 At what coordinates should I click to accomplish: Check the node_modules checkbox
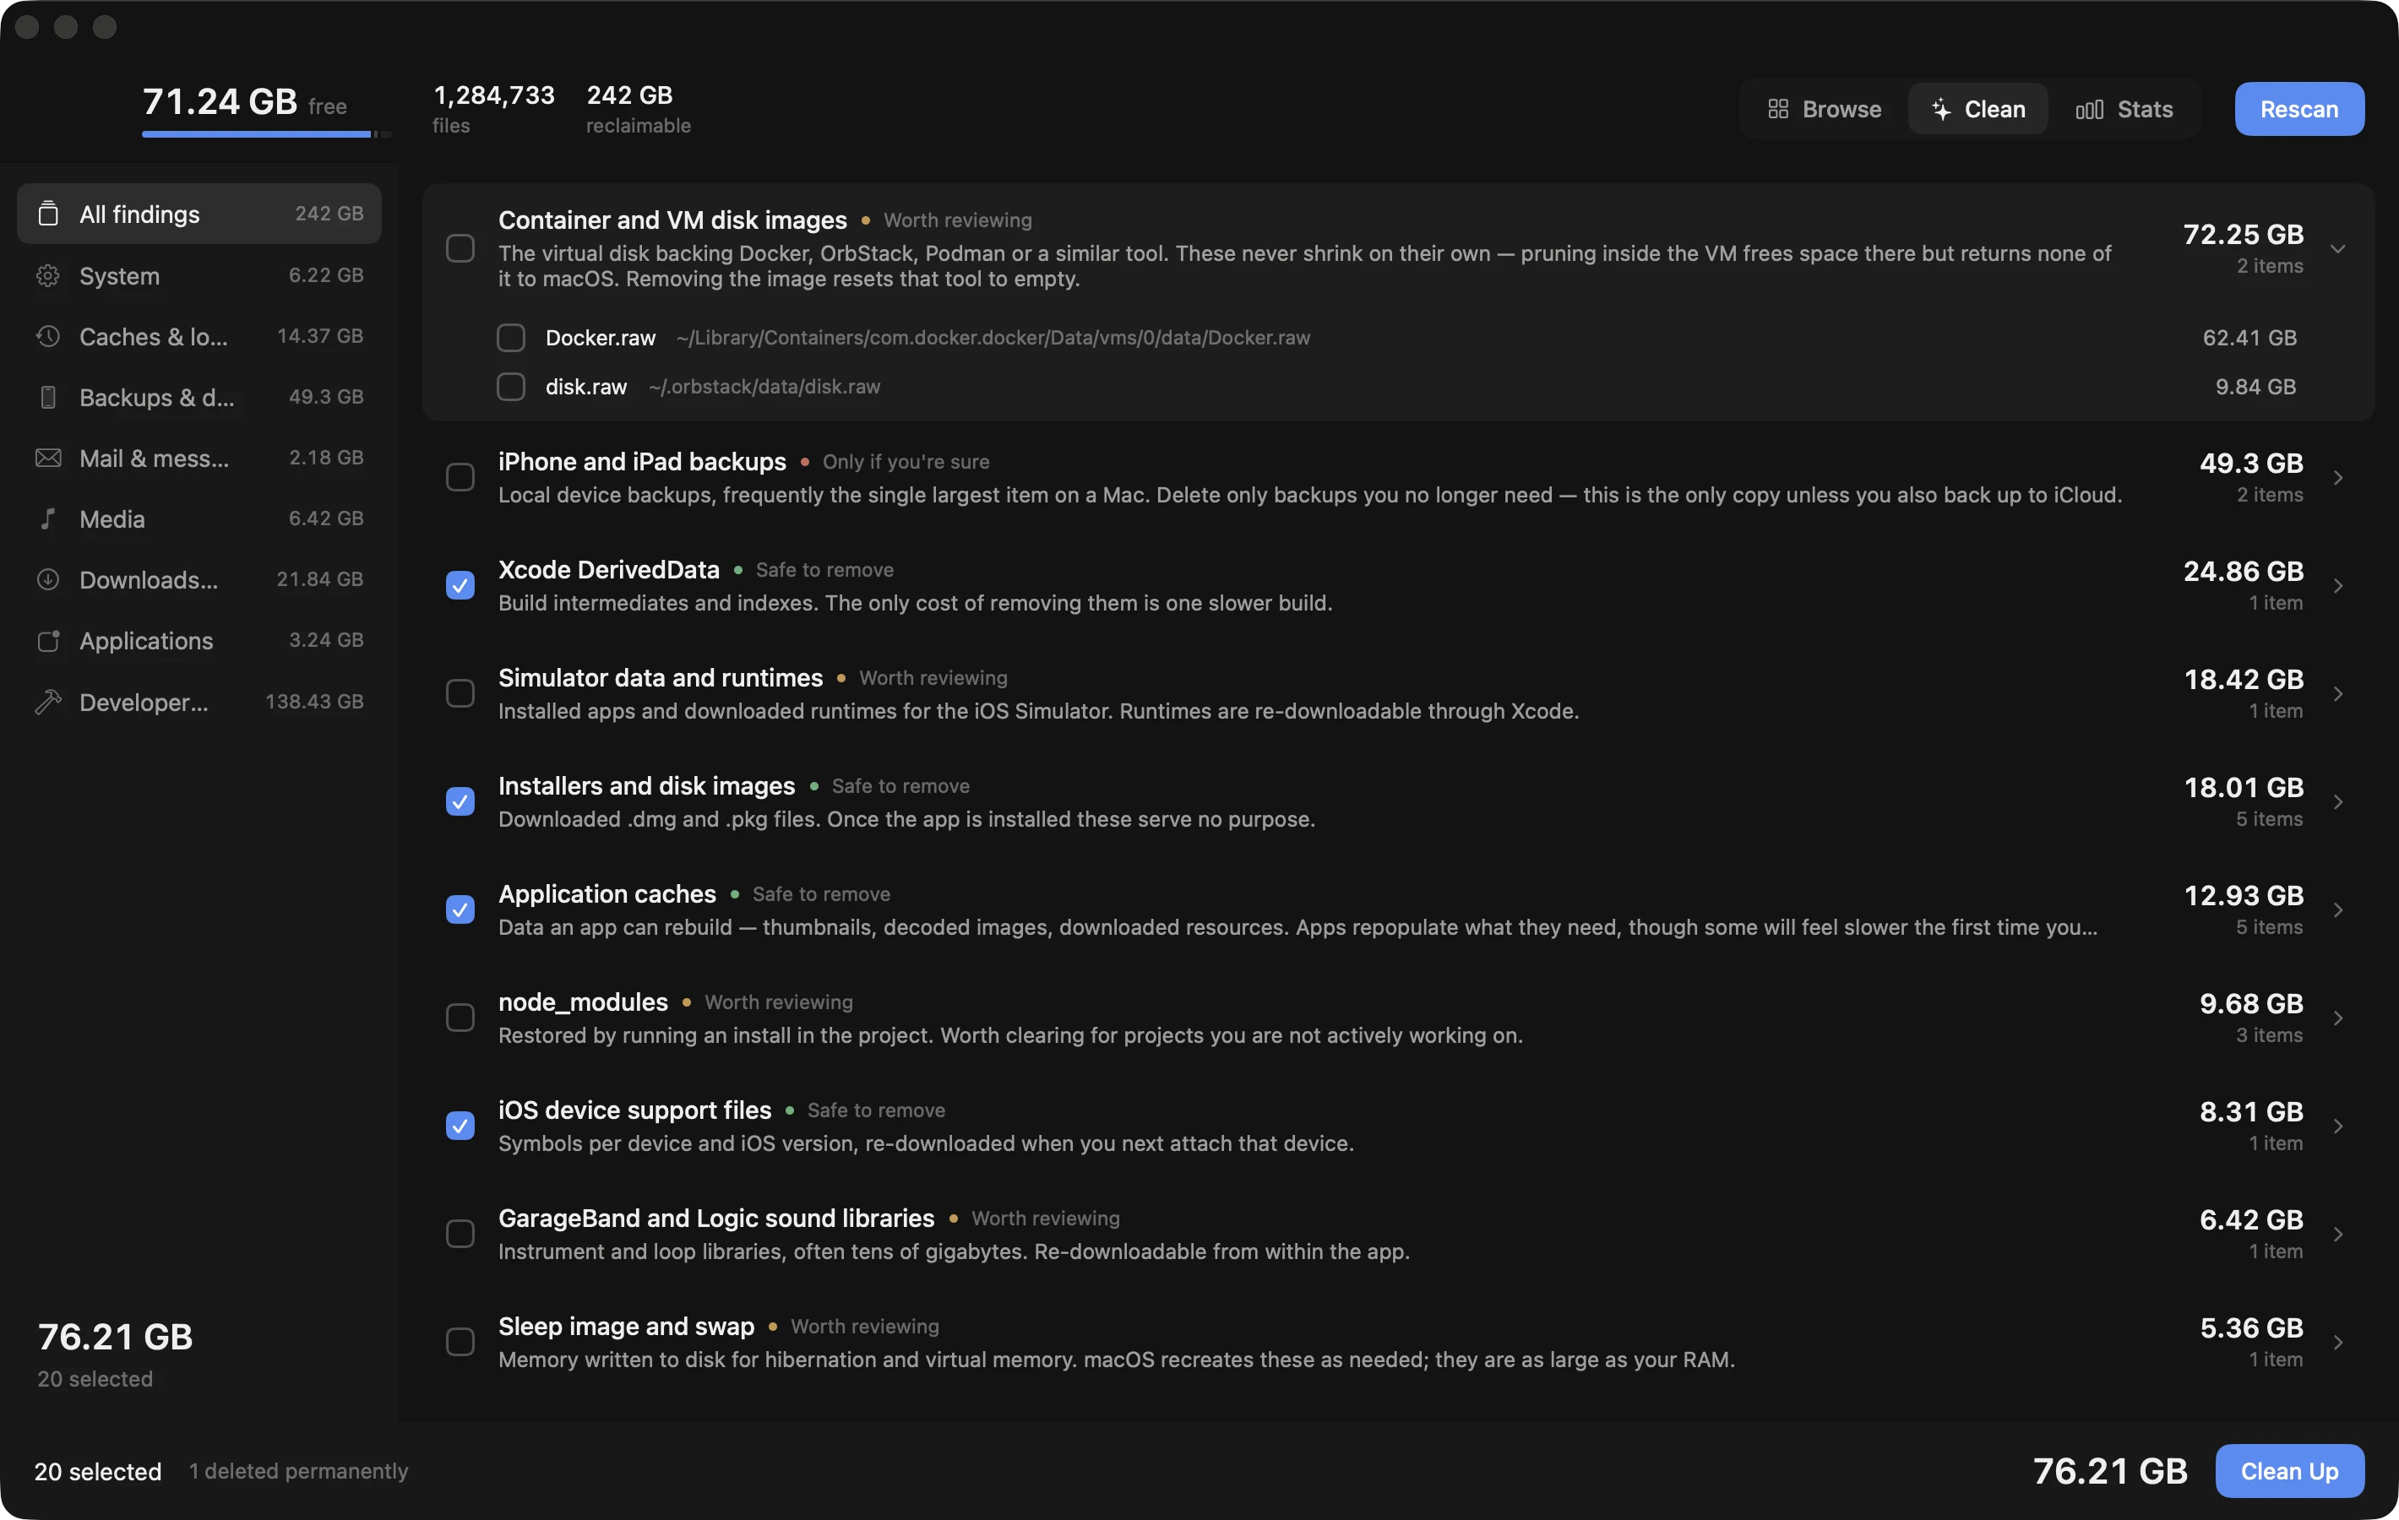click(x=460, y=1017)
